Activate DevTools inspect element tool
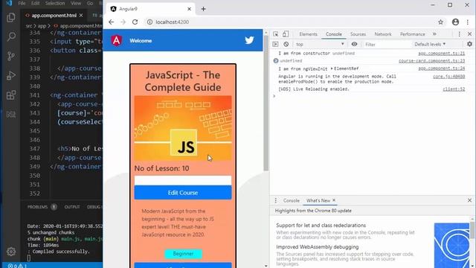 click(276, 34)
